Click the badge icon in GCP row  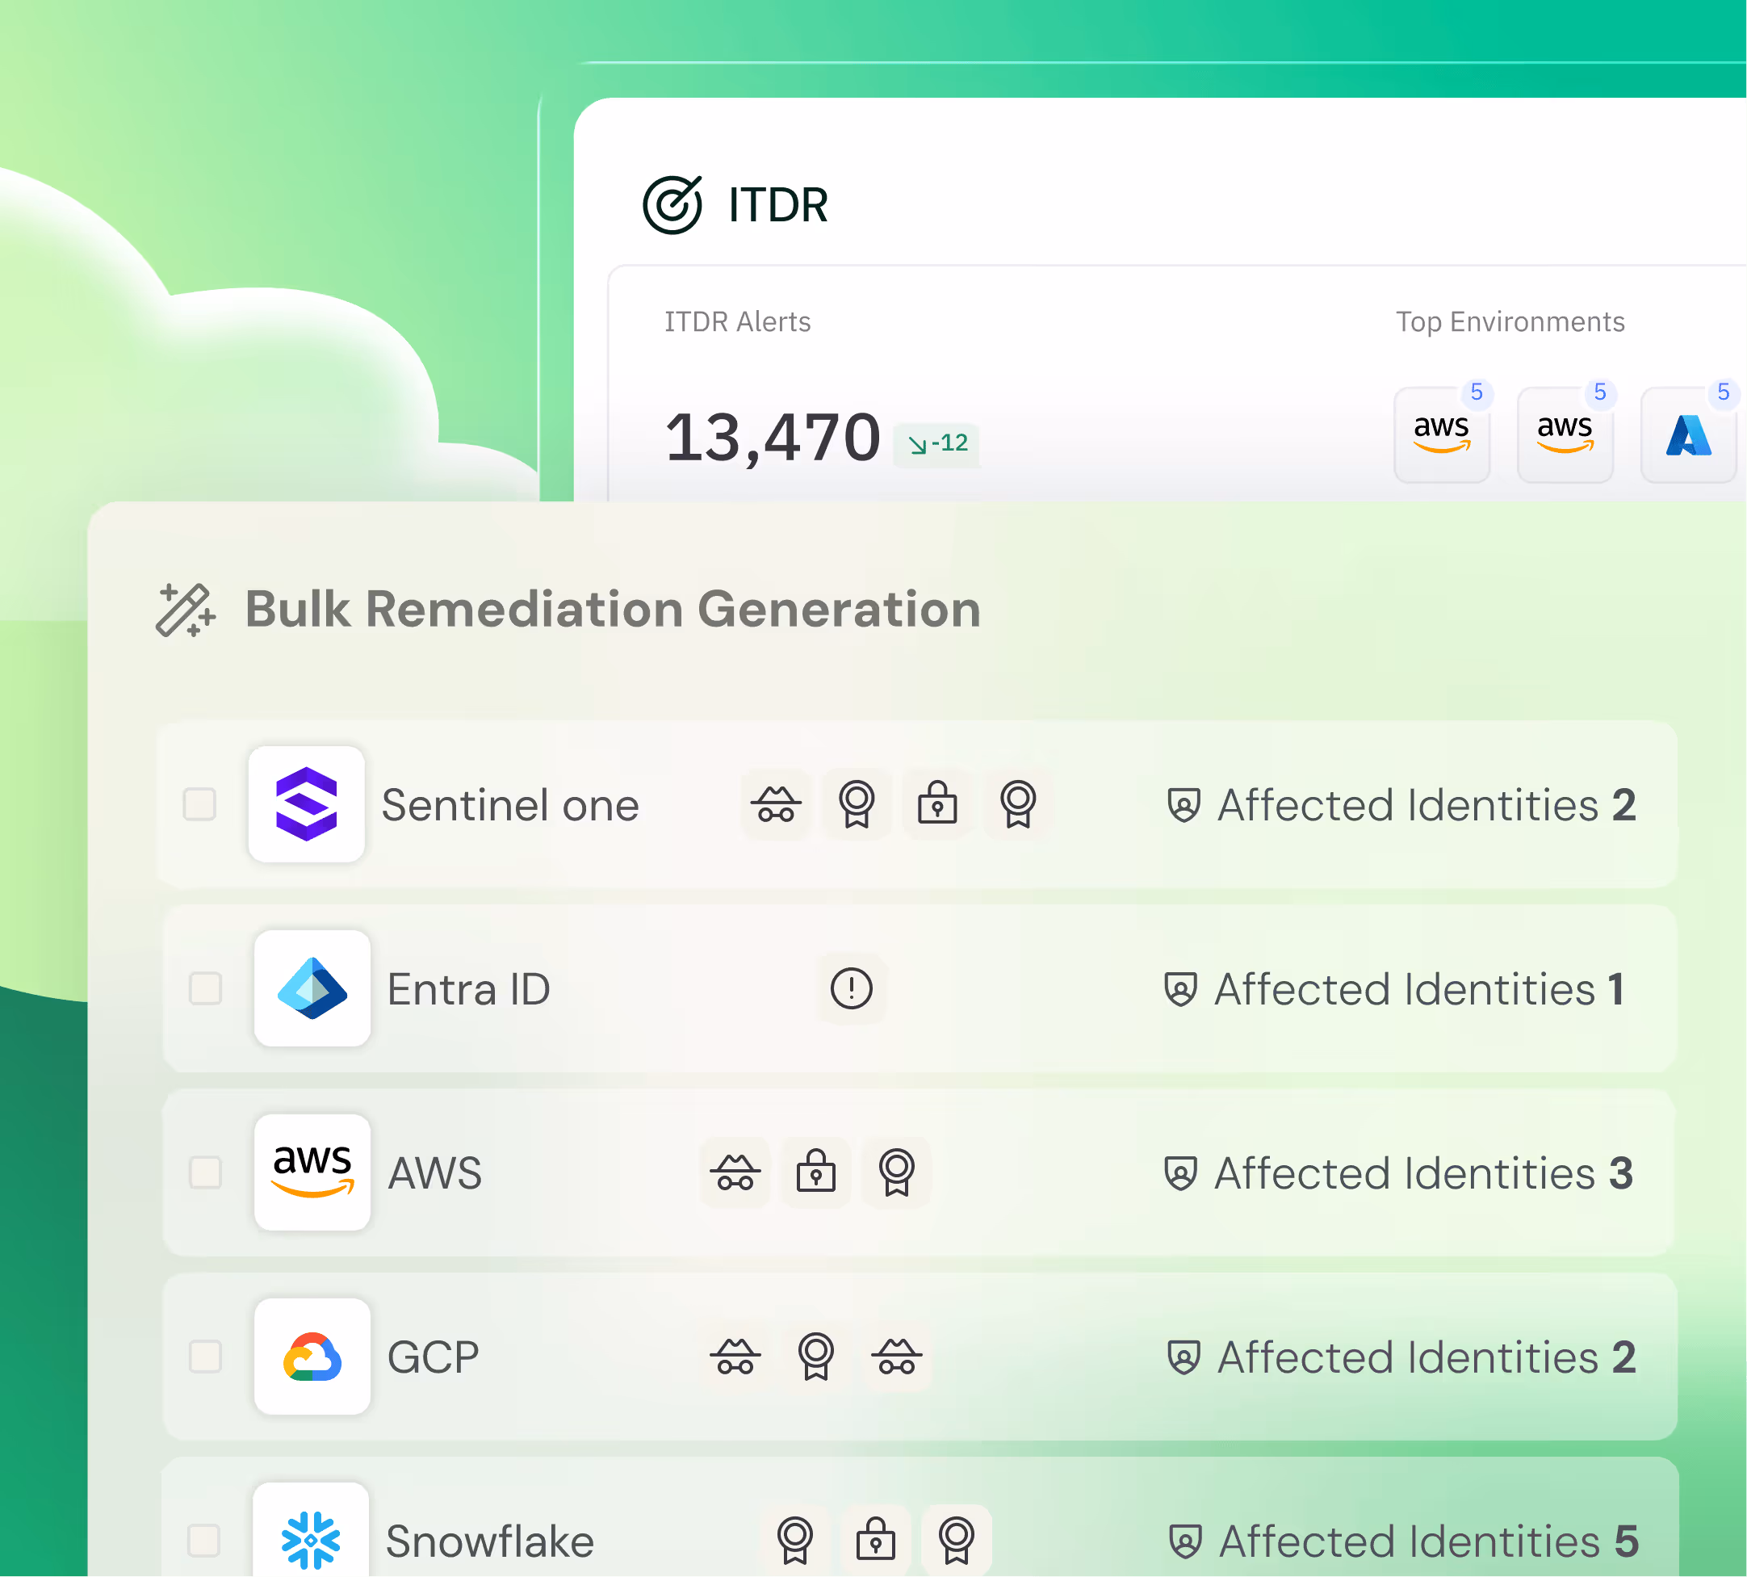816,1357
